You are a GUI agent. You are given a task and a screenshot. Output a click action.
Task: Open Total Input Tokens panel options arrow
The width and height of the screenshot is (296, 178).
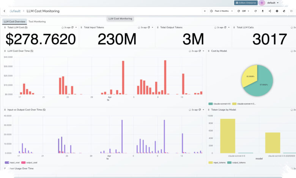[152, 28]
